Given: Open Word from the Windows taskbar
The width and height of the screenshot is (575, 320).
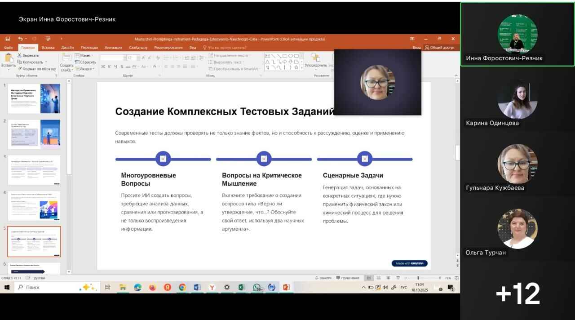Looking at the screenshot, I should click(x=197, y=287).
